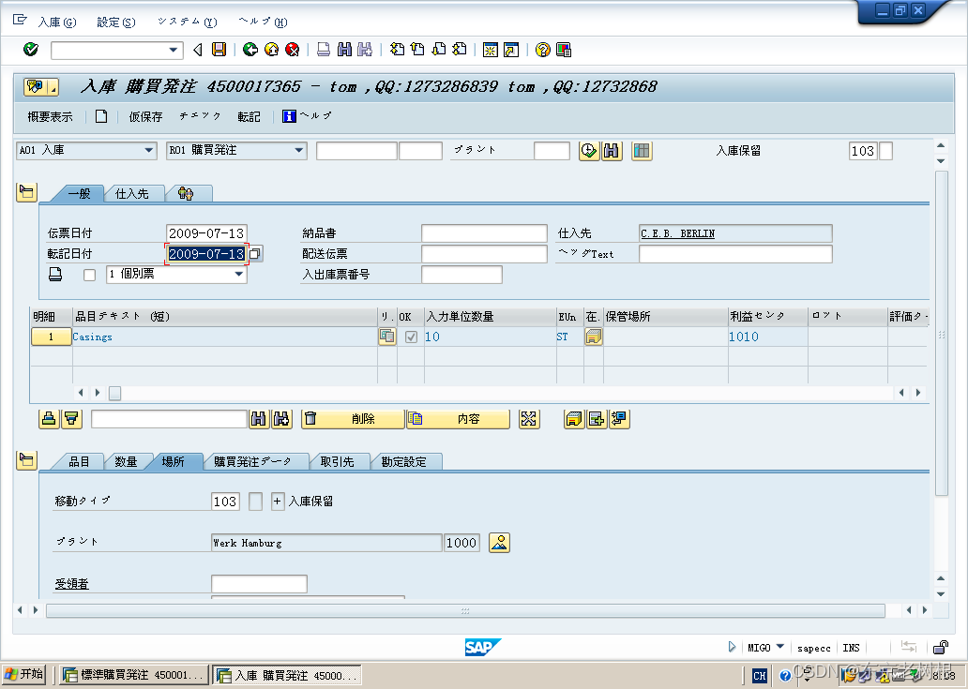968x689 pixels.
Task: Open the A01 入庫 action dropdown
Action: point(148,150)
